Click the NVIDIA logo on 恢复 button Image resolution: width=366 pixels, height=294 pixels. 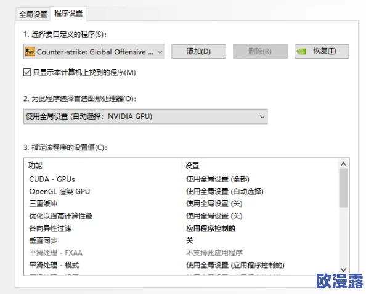301,51
